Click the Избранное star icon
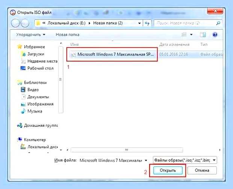This screenshot has width=233, height=189. click(x=20, y=47)
